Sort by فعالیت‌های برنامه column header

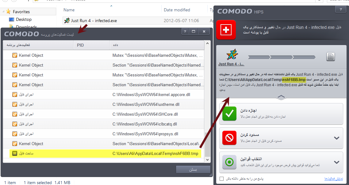click(38, 45)
